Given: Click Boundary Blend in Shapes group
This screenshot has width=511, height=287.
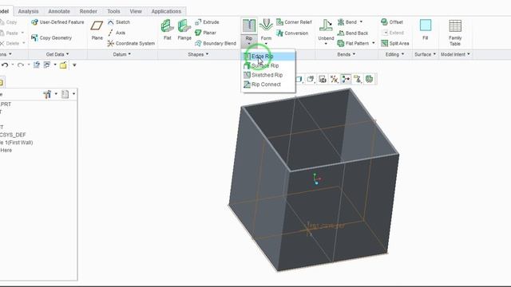Looking at the screenshot, I should [x=216, y=43].
